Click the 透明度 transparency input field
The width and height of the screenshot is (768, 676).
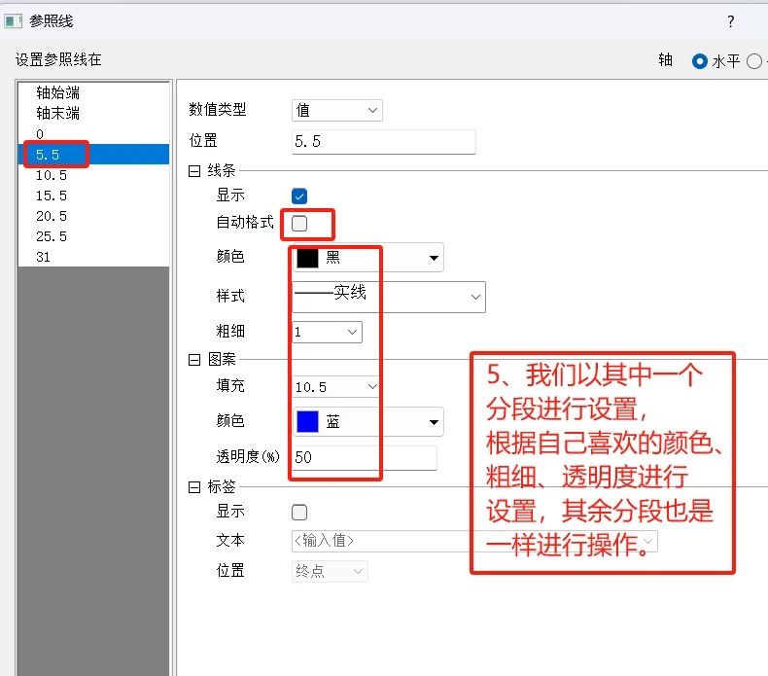(x=364, y=457)
